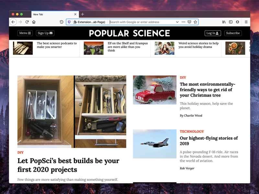Open the sidebar view icon
This screenshot has width=259, height=194.
point(231,22)
